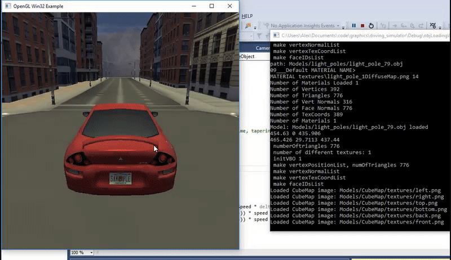Click the OpenGL Win32 Example title text
Viewport: 451px width, 260px height.
coord(38,6)
